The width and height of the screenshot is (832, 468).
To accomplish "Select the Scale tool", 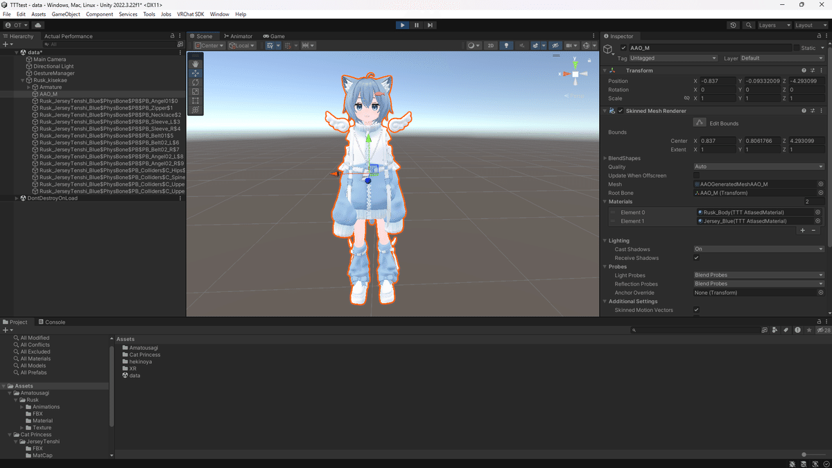I will tap(195, 92).
